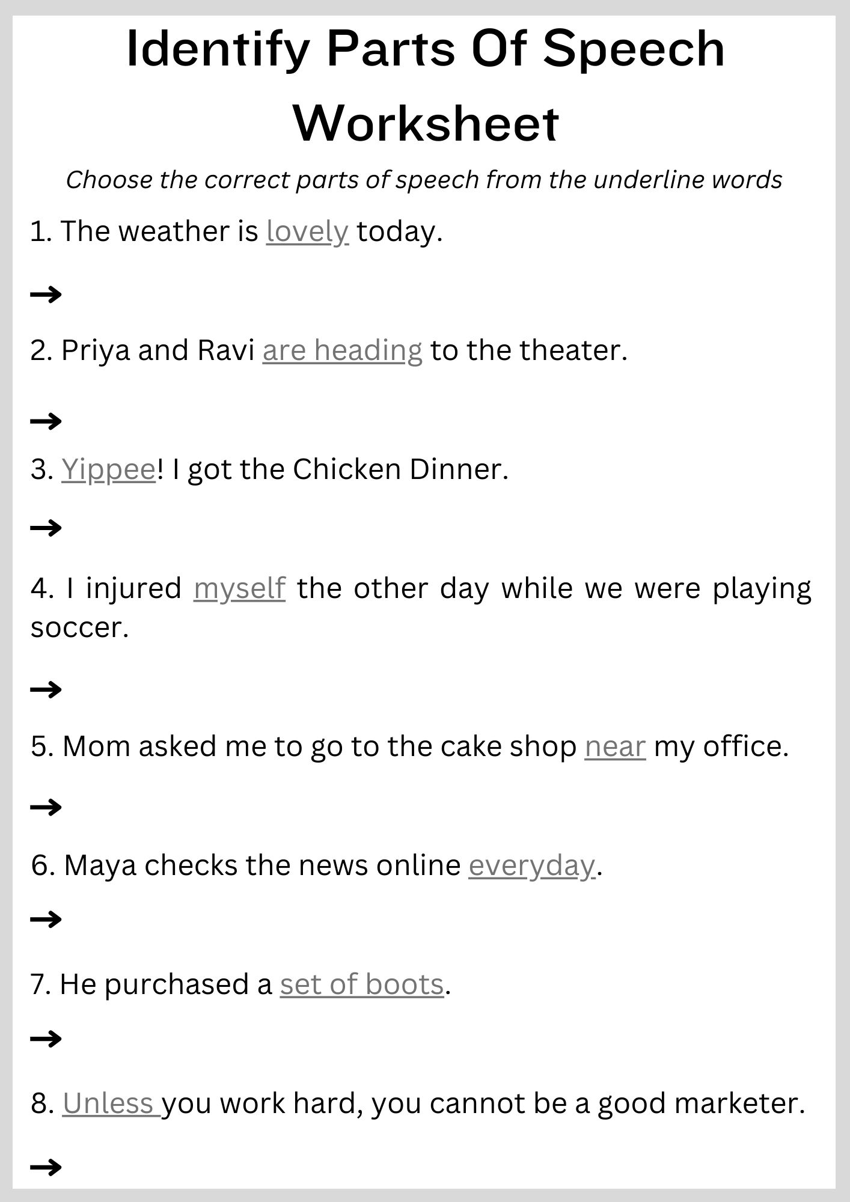
Task: Click the underlined phrase are heading
Action: 342,351
